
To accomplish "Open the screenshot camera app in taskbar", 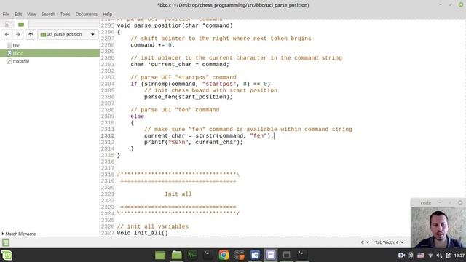I will click(255, 255).
